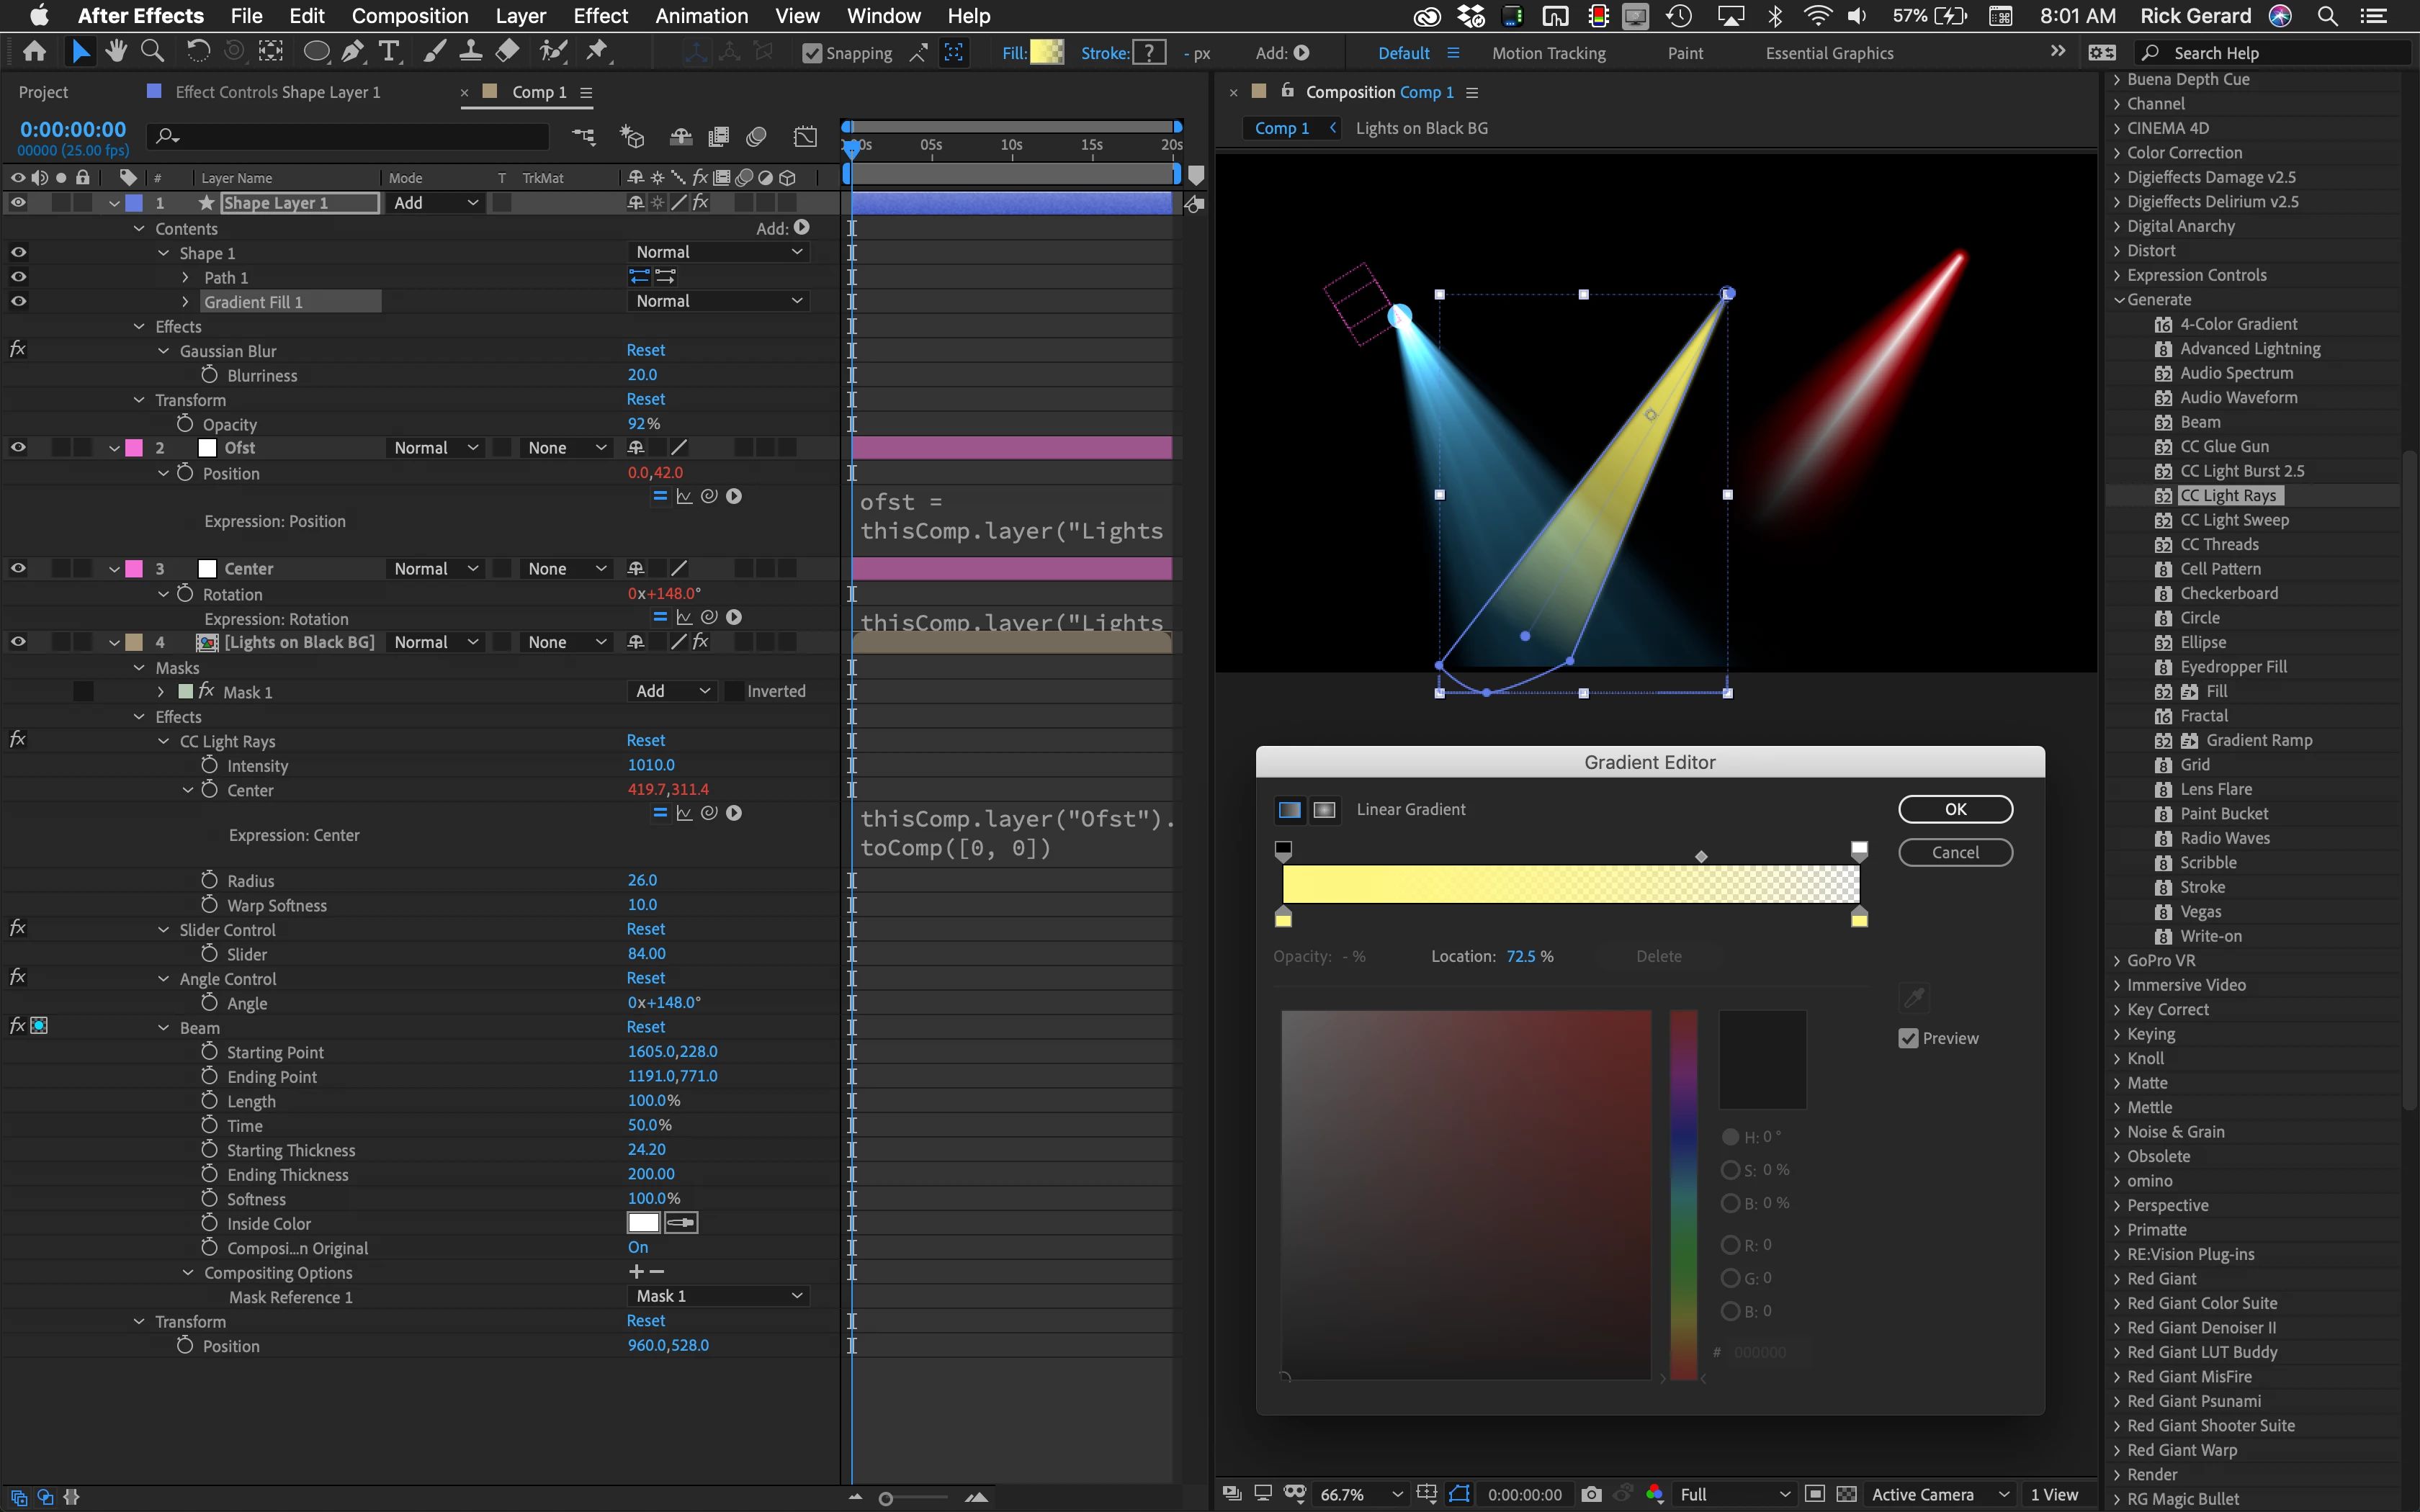Reset the CC Light Rays effect
Screen dimensions: 2420x1512
click(x=645, y=740)
